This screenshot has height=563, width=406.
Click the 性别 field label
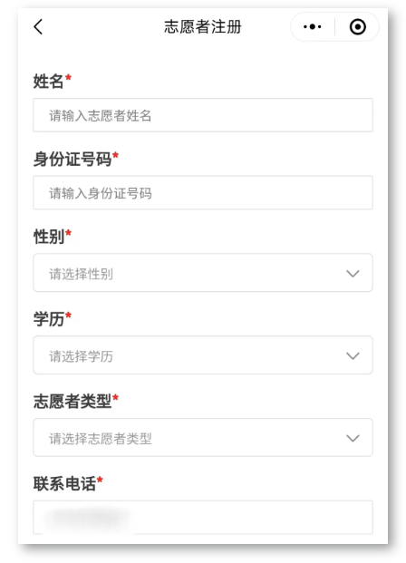(48, 237)
